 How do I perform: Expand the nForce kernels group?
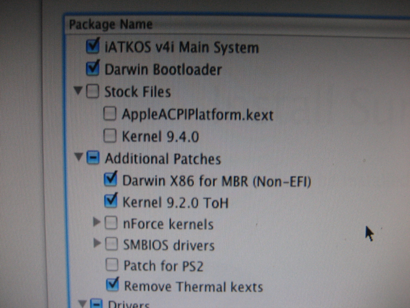[x=97, y=223]
